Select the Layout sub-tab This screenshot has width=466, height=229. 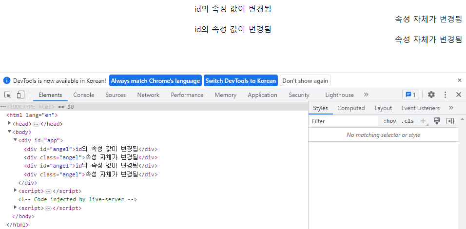coord(383,108)
